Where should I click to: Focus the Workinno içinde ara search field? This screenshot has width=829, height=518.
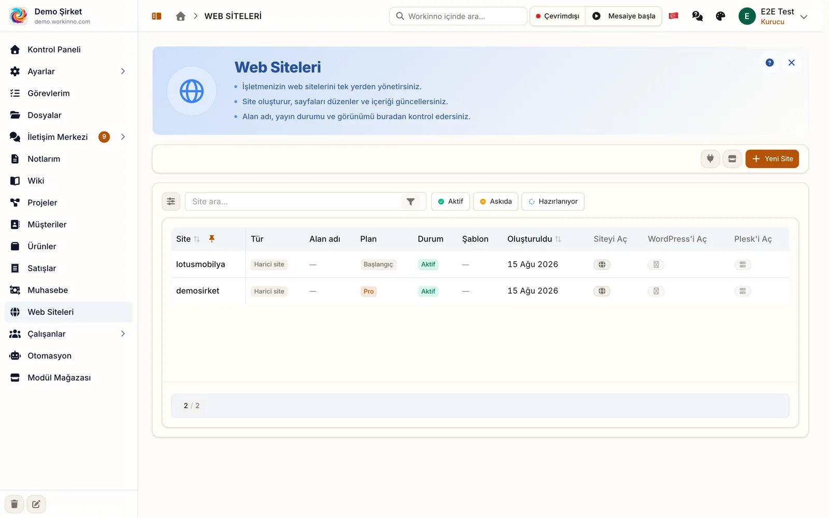pyautogui.click(x=458, y=16)
